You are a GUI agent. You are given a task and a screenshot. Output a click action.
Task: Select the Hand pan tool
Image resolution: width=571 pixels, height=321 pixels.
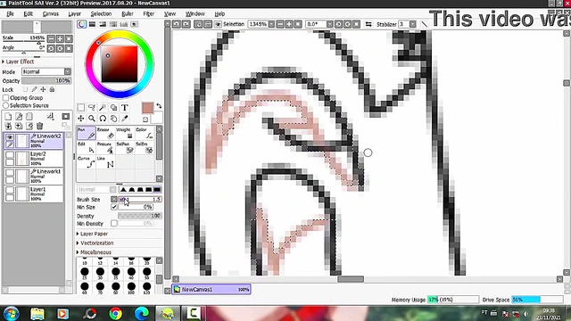[x=113, y=119]
